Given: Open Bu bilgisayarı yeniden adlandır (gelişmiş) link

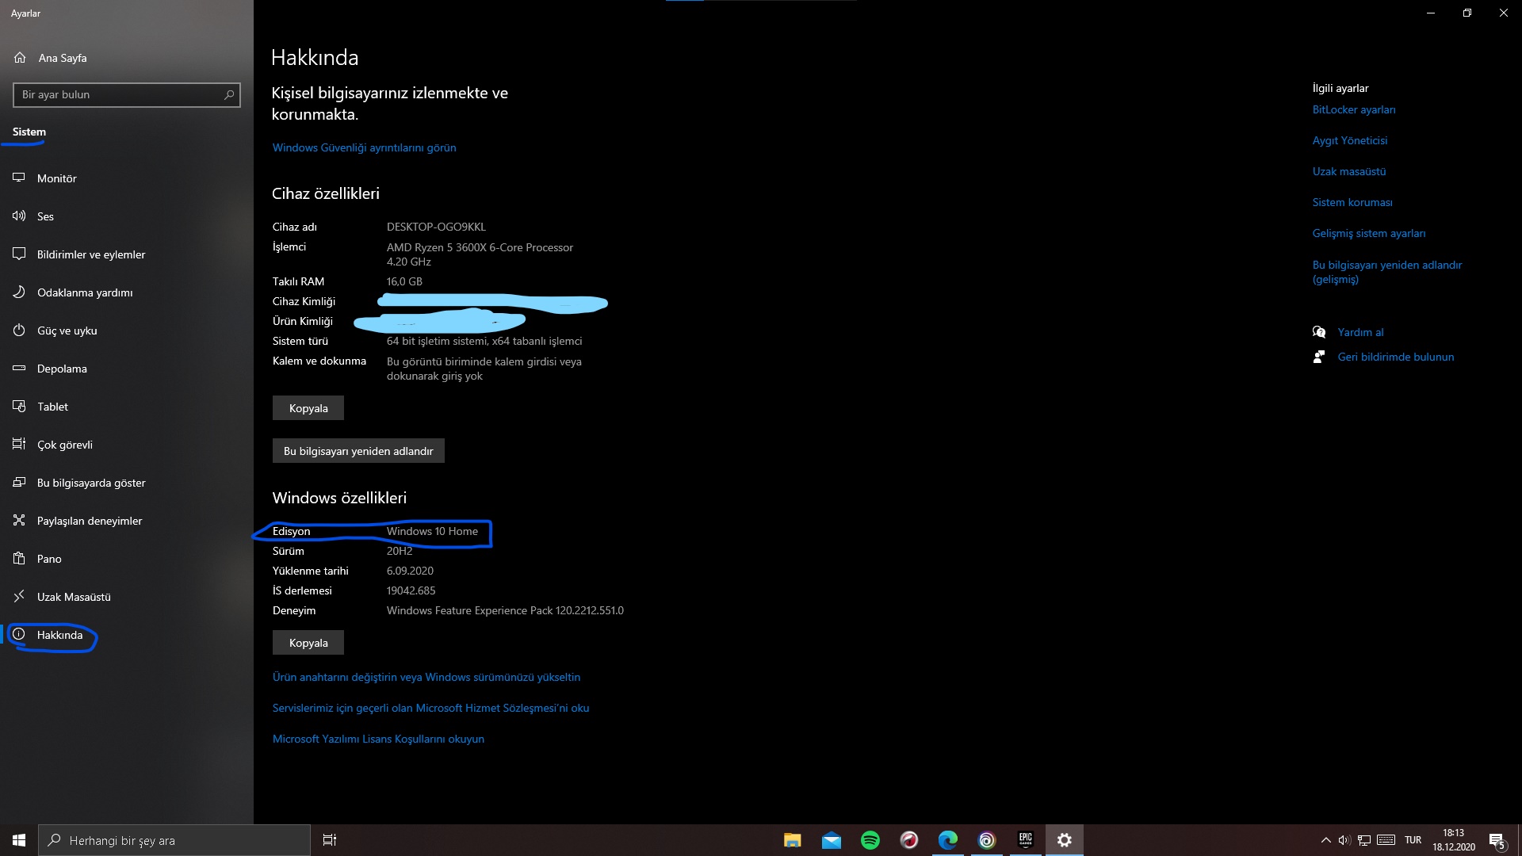Looking at the screenshot, I should [1387, 273].
